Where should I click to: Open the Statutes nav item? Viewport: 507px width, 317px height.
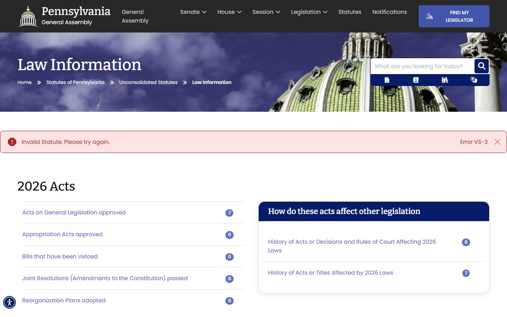pyautogui.click(x=350, y=12)
